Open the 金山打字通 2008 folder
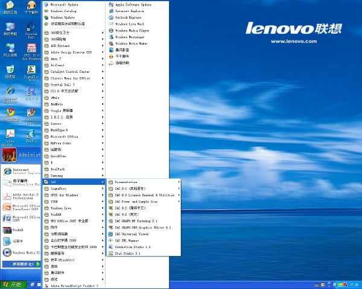362x289 pixels. [74, 240]
